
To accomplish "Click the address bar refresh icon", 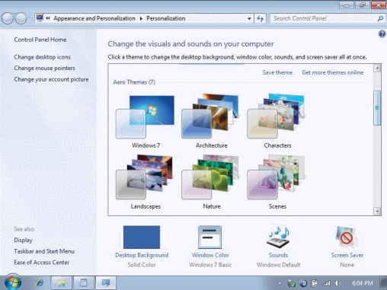I will click(260, 18).
